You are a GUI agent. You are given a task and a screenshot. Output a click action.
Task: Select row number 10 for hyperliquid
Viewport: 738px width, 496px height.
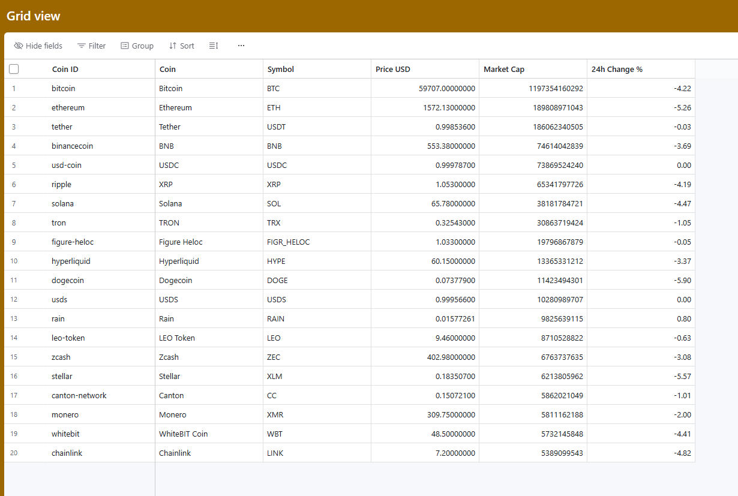14,261
